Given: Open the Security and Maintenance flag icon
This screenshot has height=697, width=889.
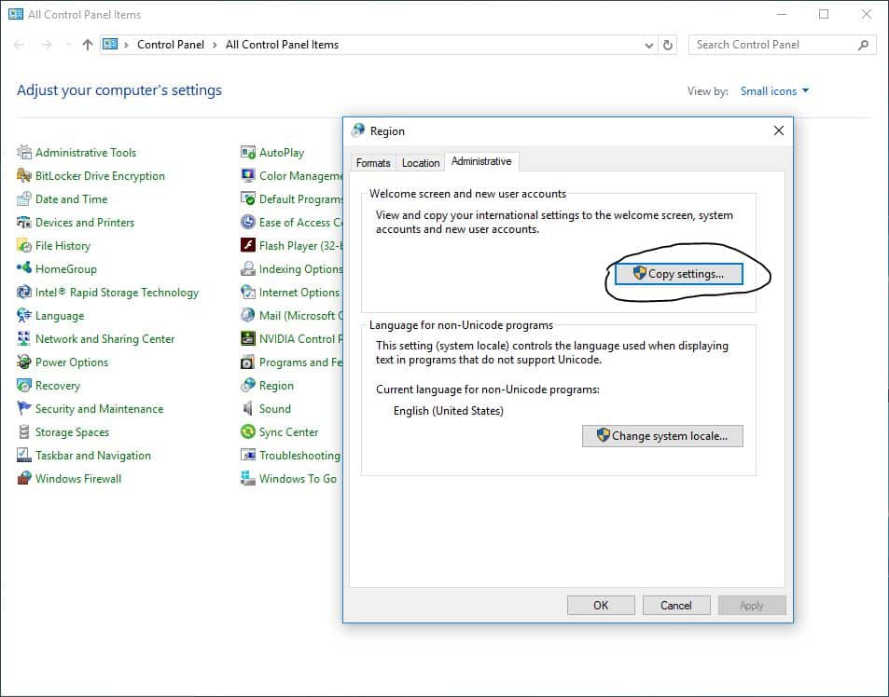Looking at the screenshot, I should (x=24, y=408).
